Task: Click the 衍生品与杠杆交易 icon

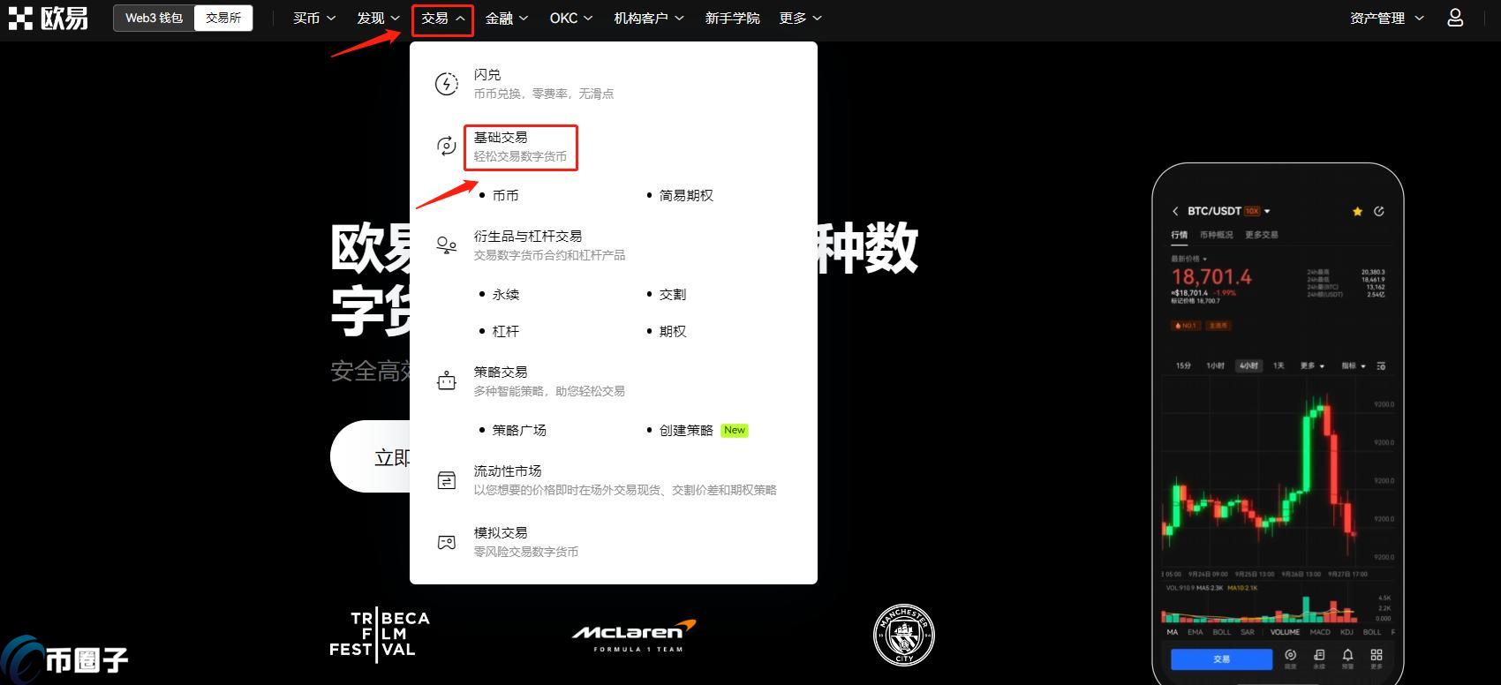Action: pyautogui.click(x=447, y=245)
